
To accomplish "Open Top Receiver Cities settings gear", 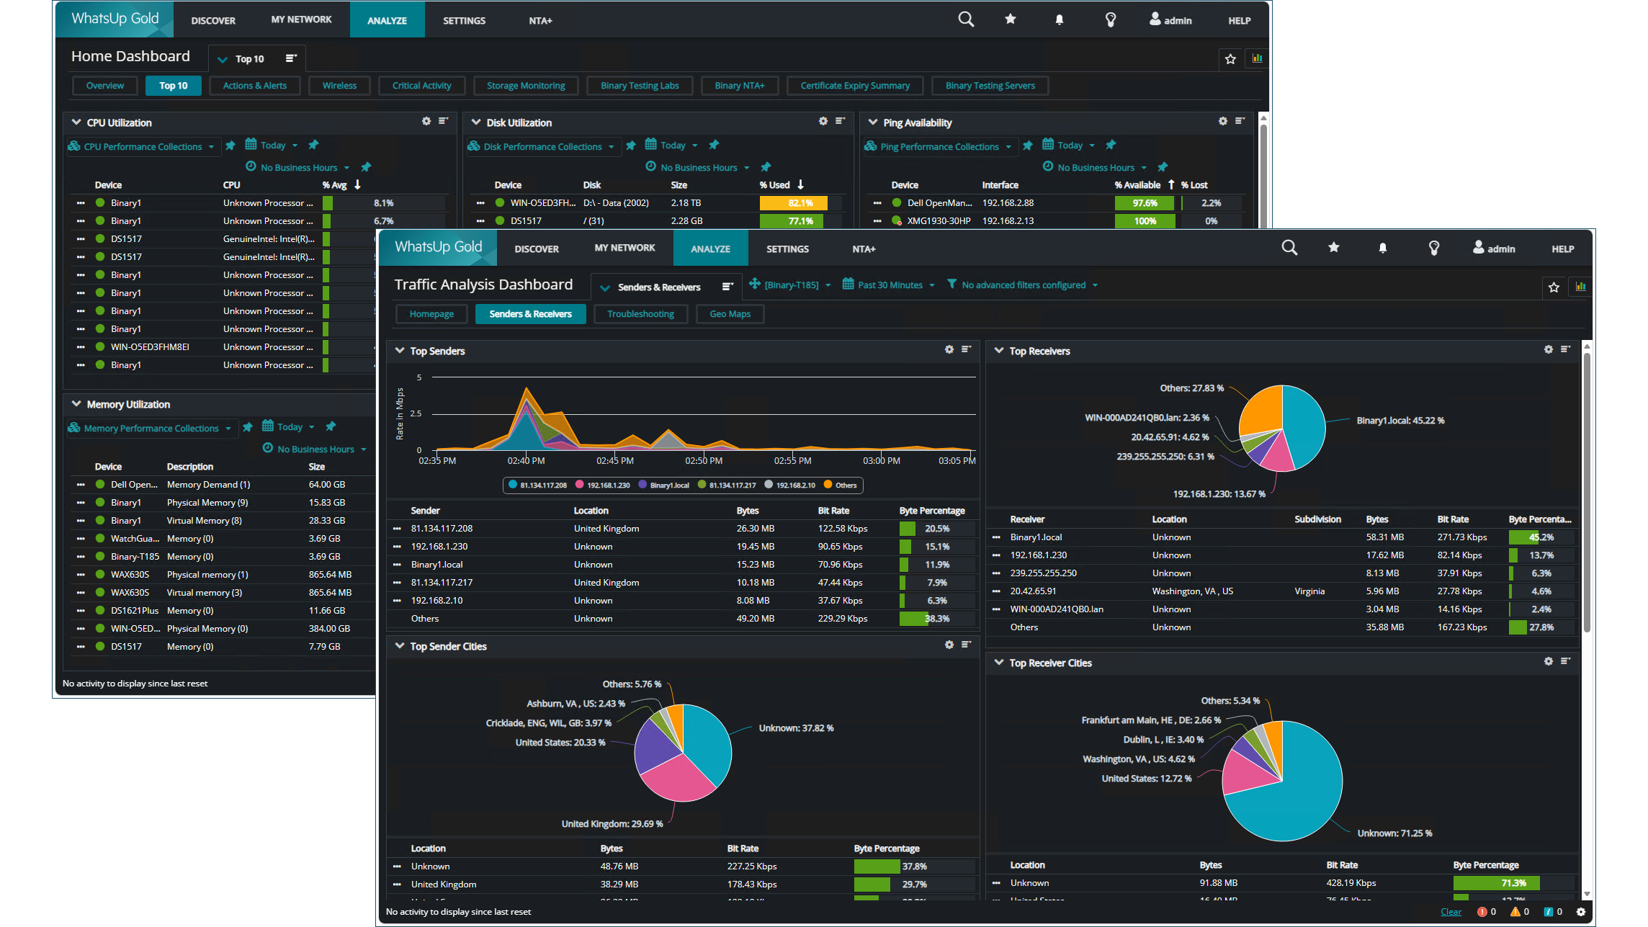I will pos(1549,661).
